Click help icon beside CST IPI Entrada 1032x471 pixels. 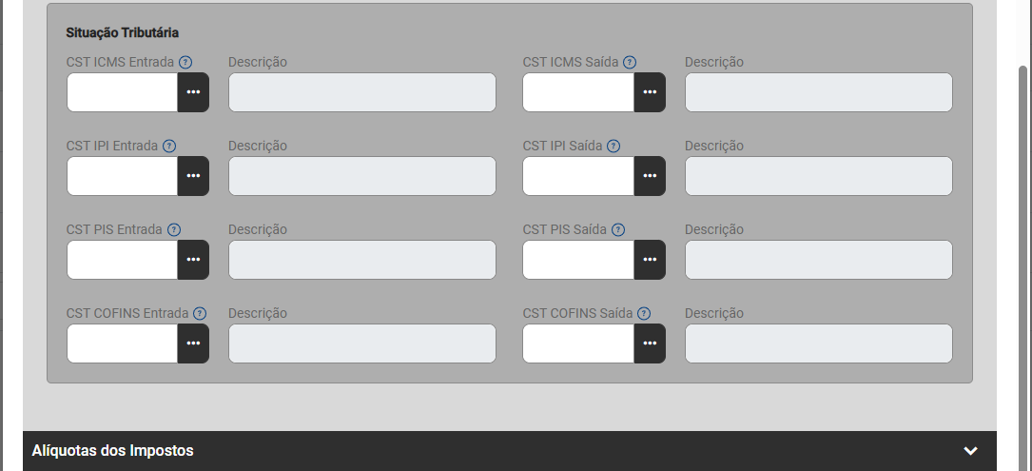click(x=169, y=146)
